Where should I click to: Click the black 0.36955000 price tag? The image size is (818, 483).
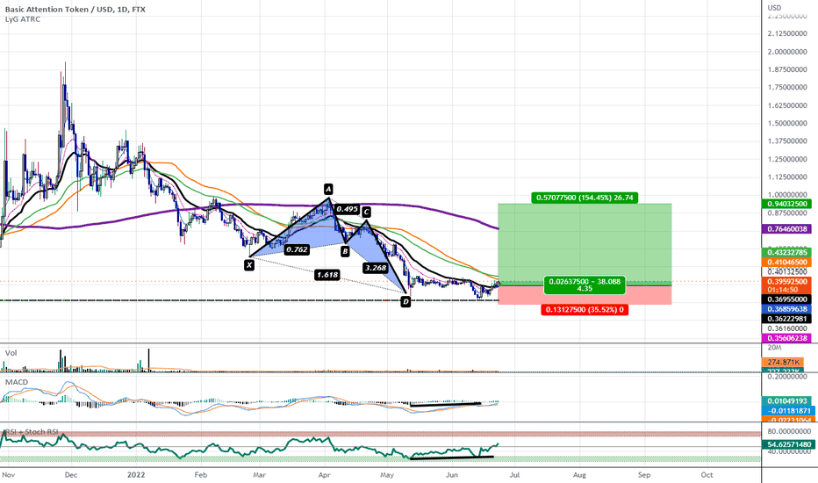point(786,299)
